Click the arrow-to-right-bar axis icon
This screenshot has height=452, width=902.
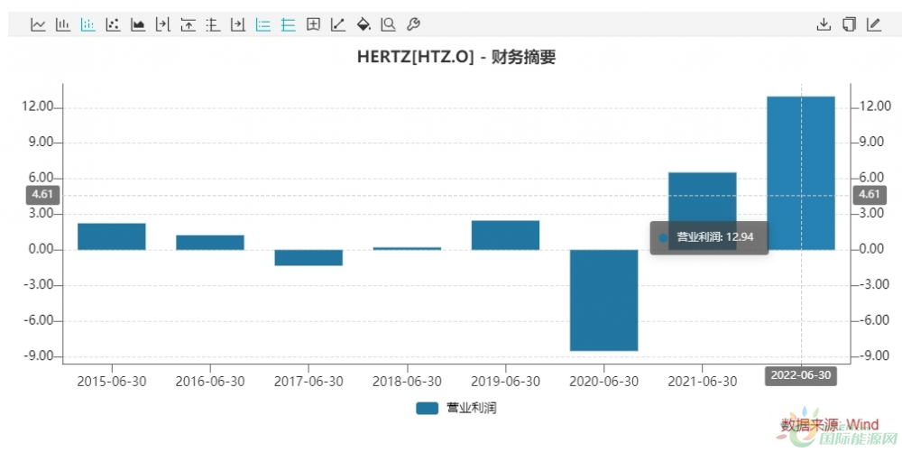(x=162, y=24)
